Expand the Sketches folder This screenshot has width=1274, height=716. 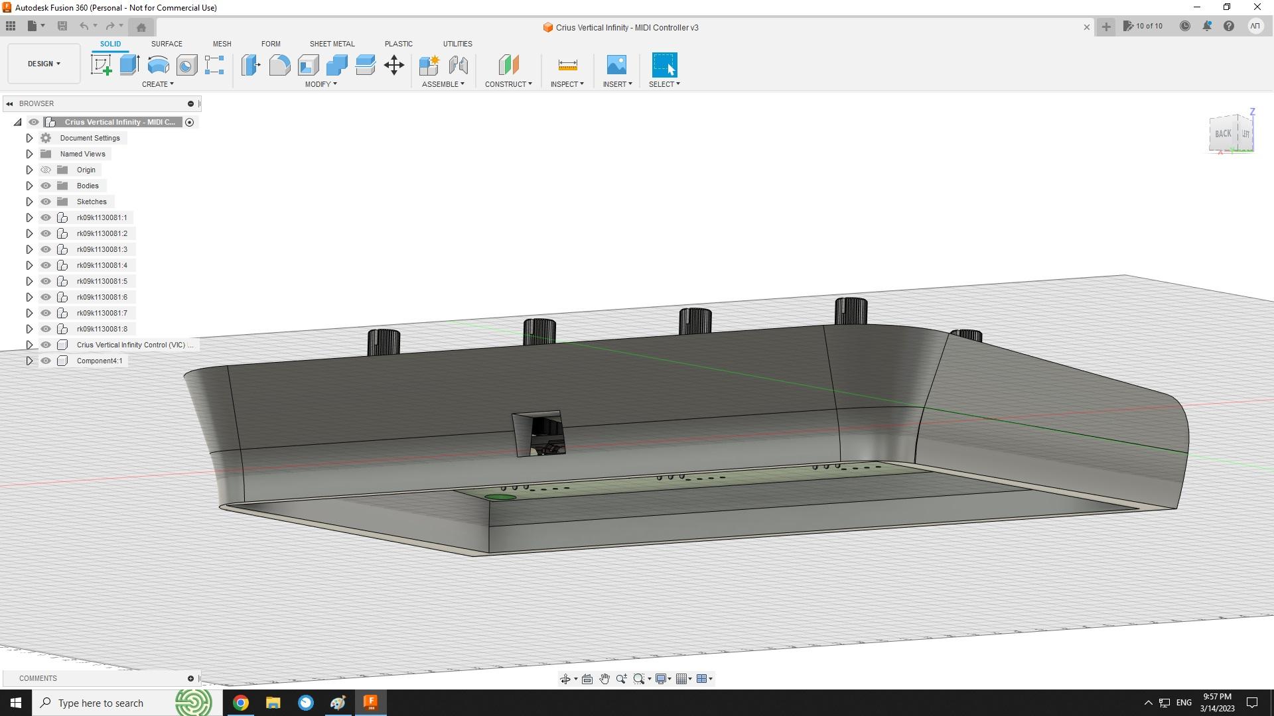tap(29, 202)
